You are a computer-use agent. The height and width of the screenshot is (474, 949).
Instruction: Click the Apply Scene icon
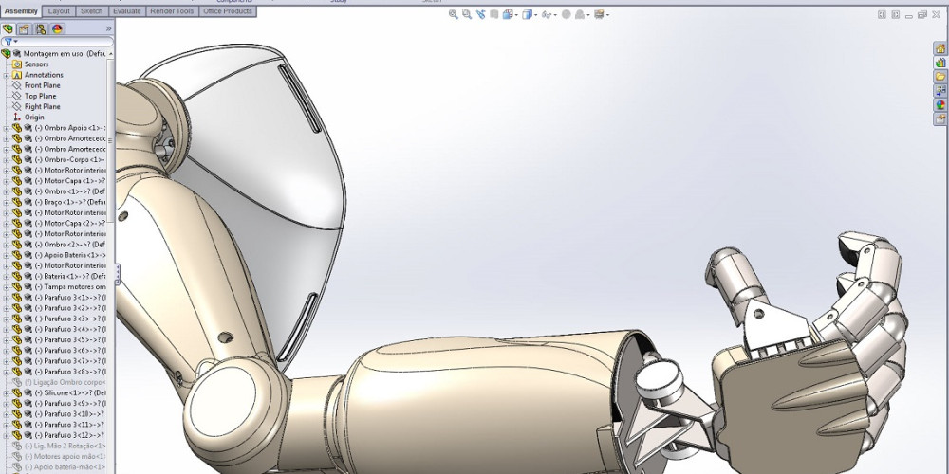579,14
